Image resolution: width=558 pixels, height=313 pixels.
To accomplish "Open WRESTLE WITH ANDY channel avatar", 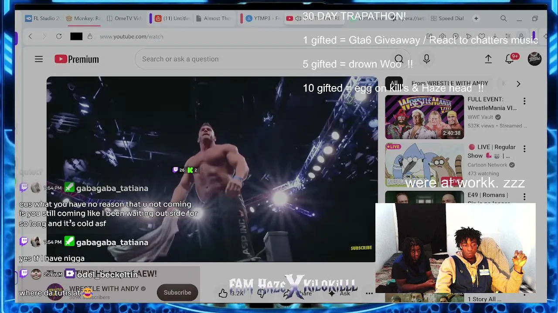I will coord(55,292).
